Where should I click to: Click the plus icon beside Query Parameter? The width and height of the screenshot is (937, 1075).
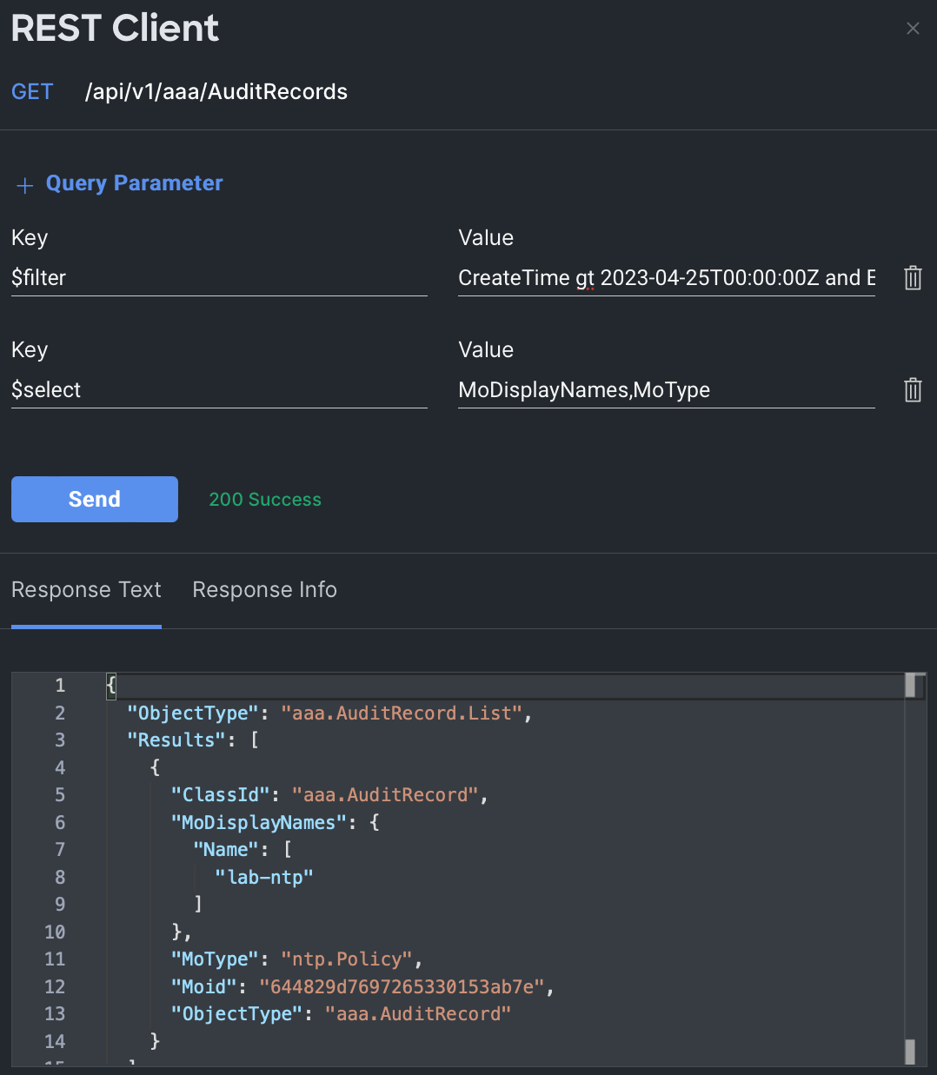pos(24,184)
